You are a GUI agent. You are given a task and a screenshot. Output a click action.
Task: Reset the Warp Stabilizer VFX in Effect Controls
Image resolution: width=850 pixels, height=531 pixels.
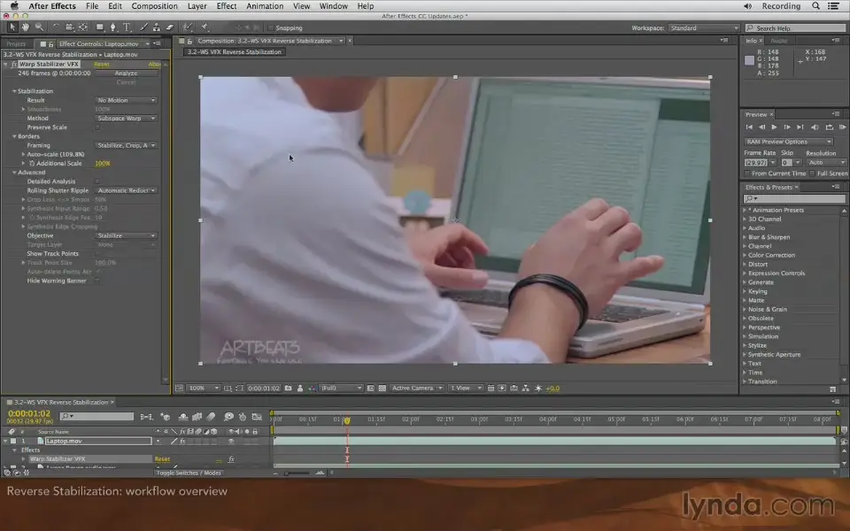[101, 64]
